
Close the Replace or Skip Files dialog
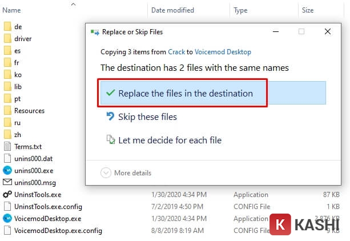pyautogui.click(x=328, y=31)
